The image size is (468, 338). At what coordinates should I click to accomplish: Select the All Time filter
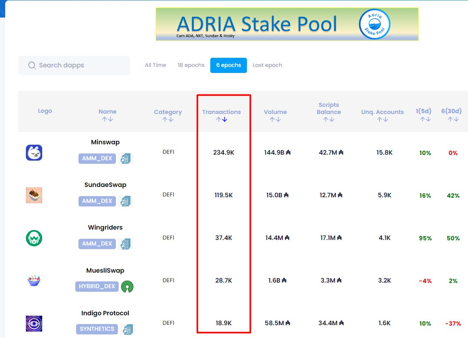155,65
